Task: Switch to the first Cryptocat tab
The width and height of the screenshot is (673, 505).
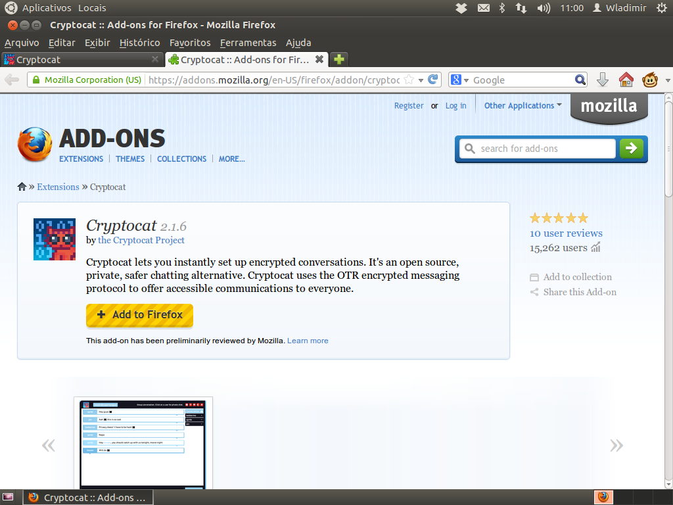Action: tap(82, 59)
